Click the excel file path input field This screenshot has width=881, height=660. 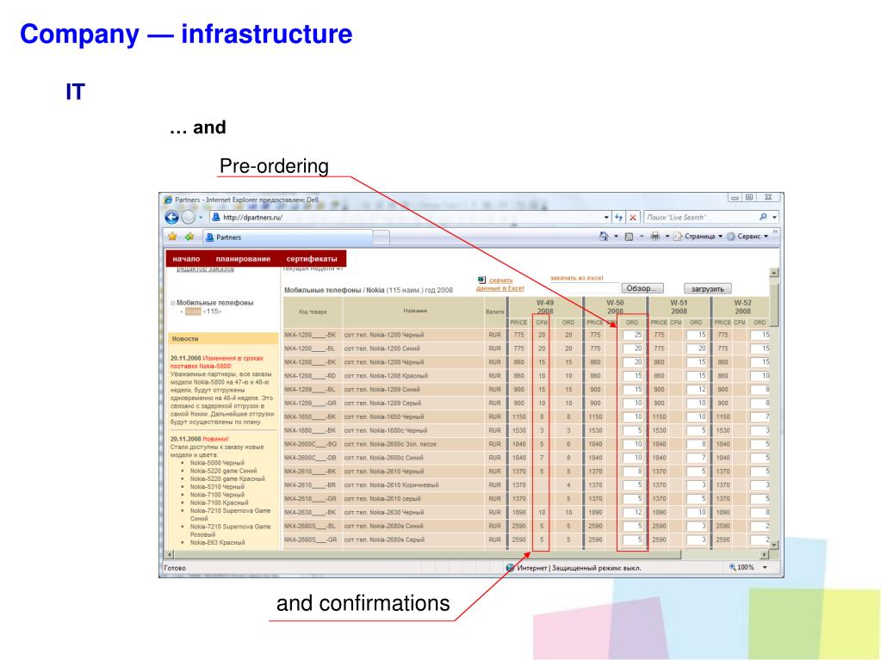click(x=585, y=288)
